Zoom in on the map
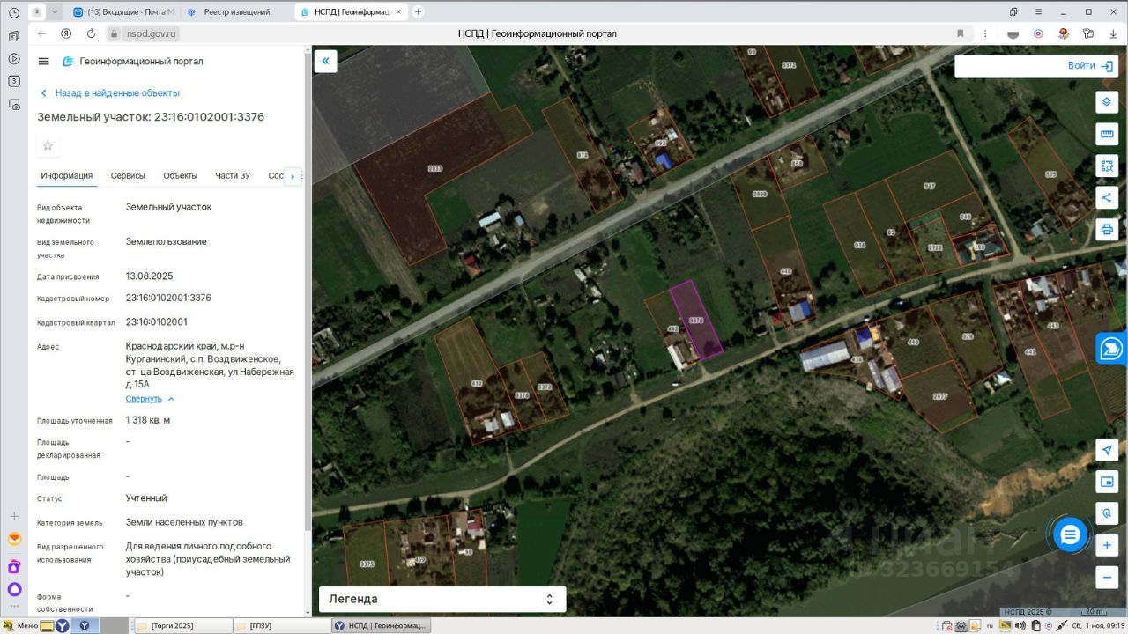This screenshot has width=1128, height=634. pos(1107,546)
